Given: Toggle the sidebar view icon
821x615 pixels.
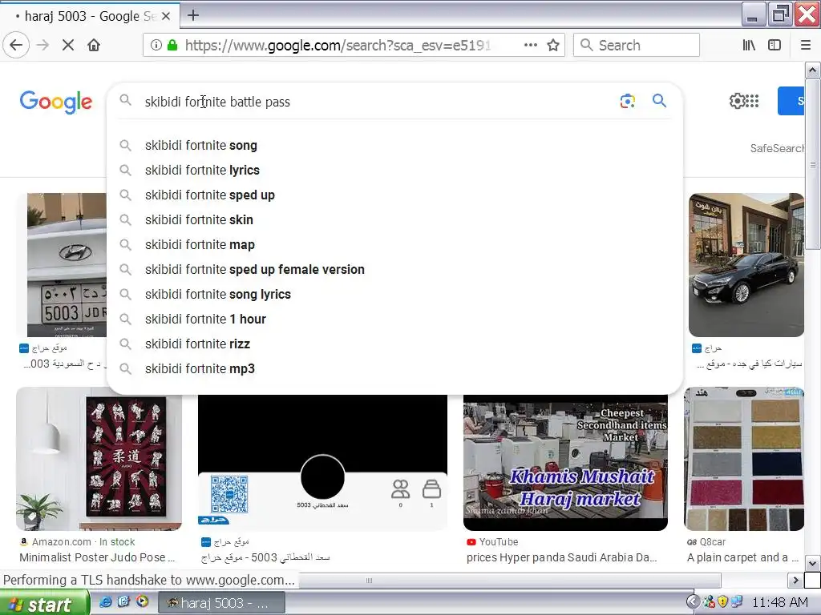Looking at the screenshot, I should (x=774, y=45).
